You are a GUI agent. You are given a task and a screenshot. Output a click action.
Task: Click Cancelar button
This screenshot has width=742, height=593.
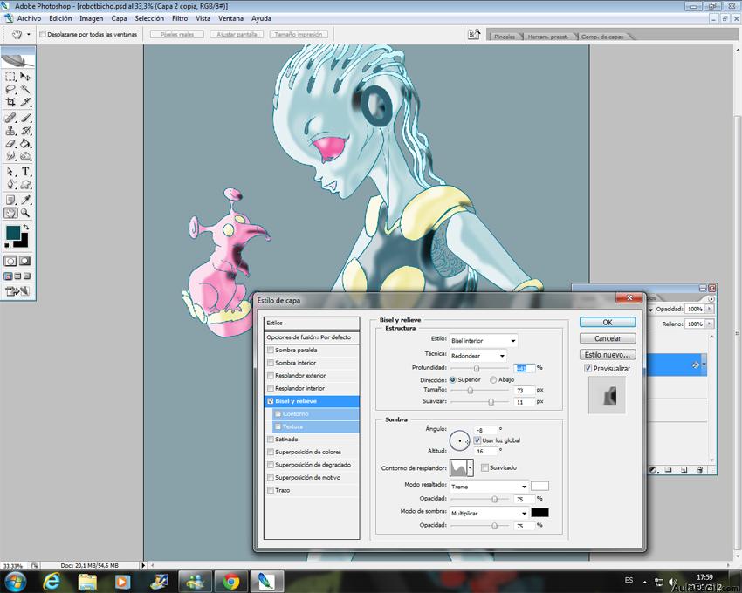click(x=608, y=338)
